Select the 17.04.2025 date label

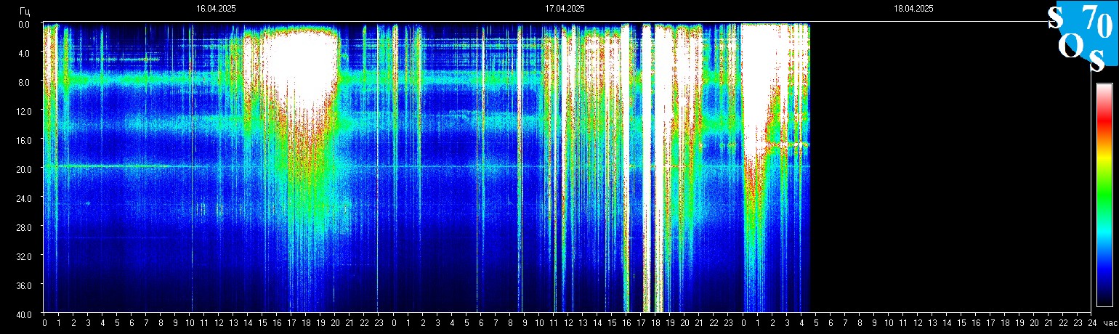[565, 9]
